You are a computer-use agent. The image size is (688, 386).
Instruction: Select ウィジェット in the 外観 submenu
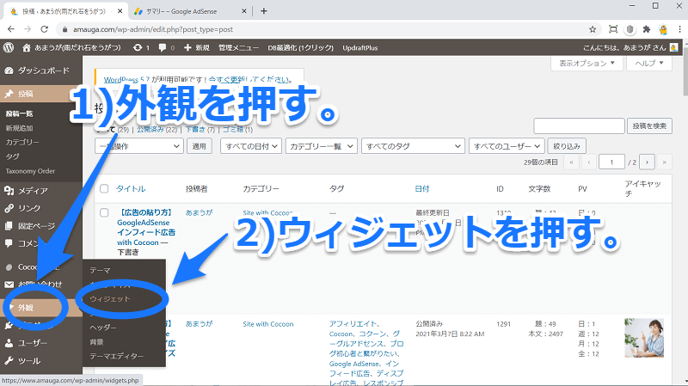tap(110, 298)
